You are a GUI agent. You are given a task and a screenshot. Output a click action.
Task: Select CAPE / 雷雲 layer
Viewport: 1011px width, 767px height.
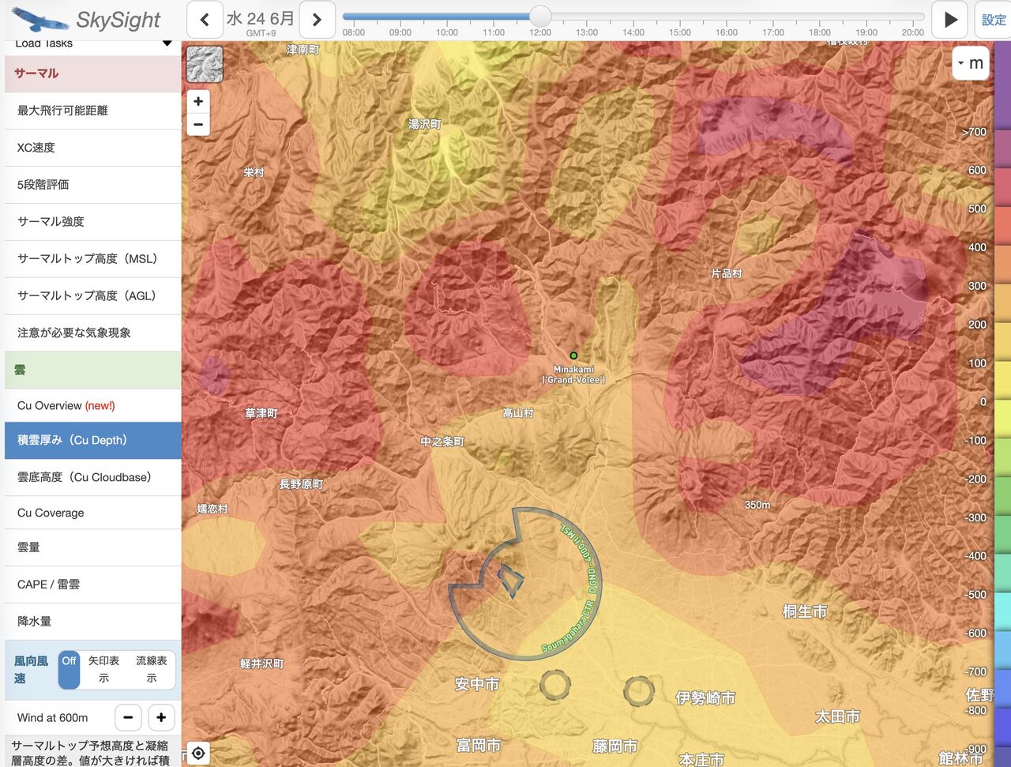click(93, 585)
